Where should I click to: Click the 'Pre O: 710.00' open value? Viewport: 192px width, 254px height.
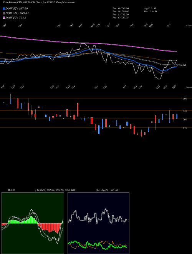point(121,8)
